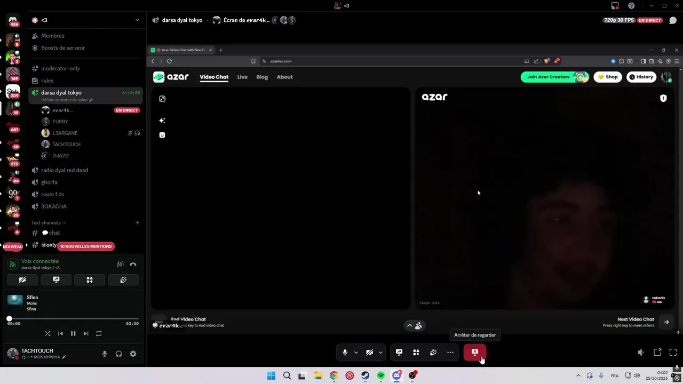This screenshot has width=683, height=384.
Task: Collapse the Text channels category
Action: 48,222
